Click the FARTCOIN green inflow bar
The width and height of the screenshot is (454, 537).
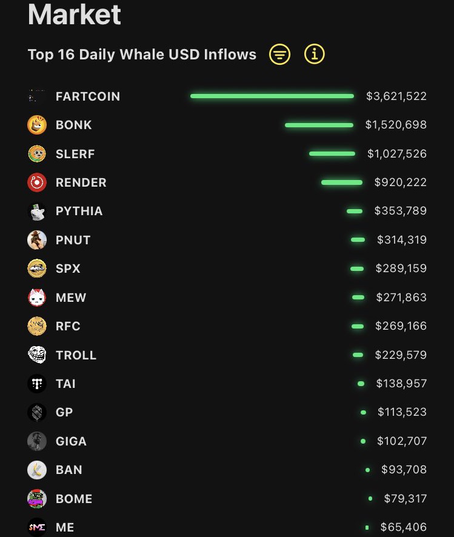272,96
